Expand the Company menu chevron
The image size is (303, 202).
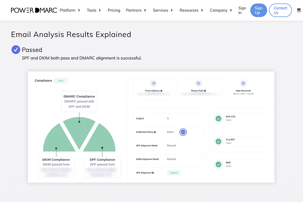click(231, 10)
